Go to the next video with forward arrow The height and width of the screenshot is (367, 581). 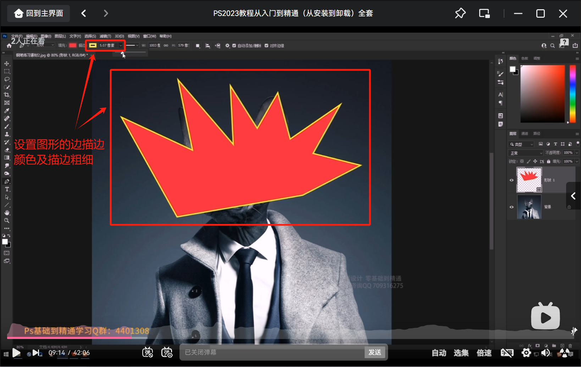pos(106,13)
